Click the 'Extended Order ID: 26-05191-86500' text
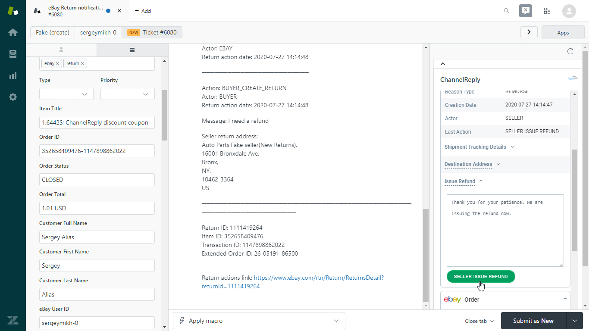589x331 pixels. point(250,253)
